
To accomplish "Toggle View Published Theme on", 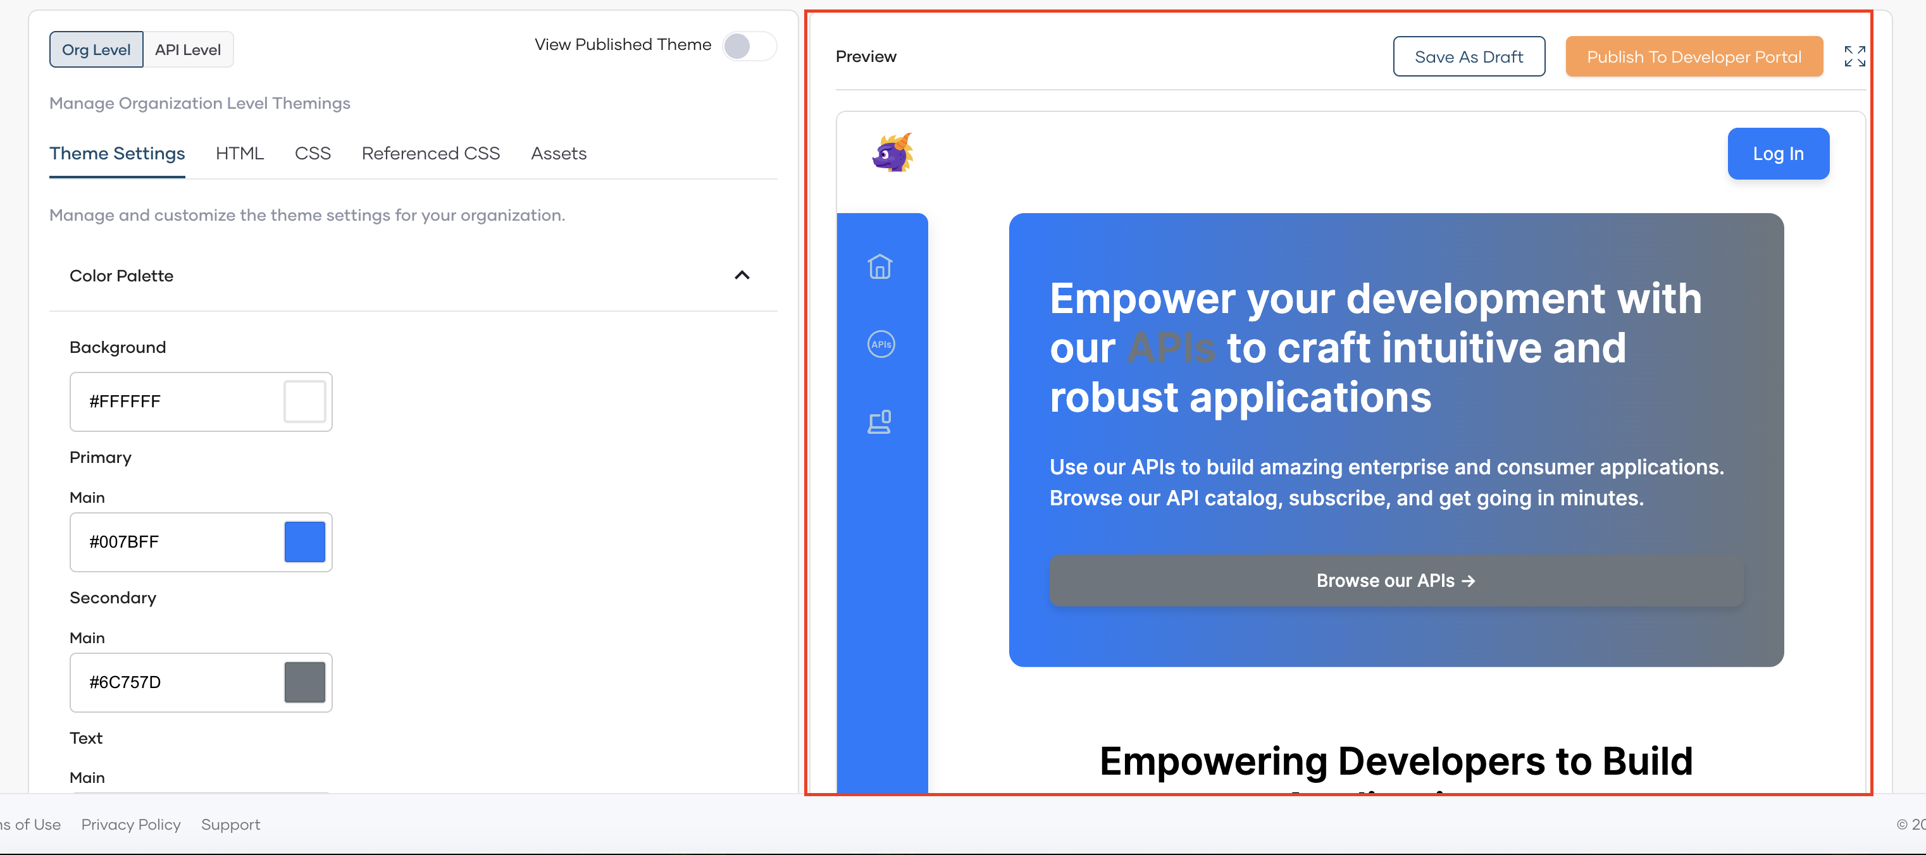I will coord(750,46).
